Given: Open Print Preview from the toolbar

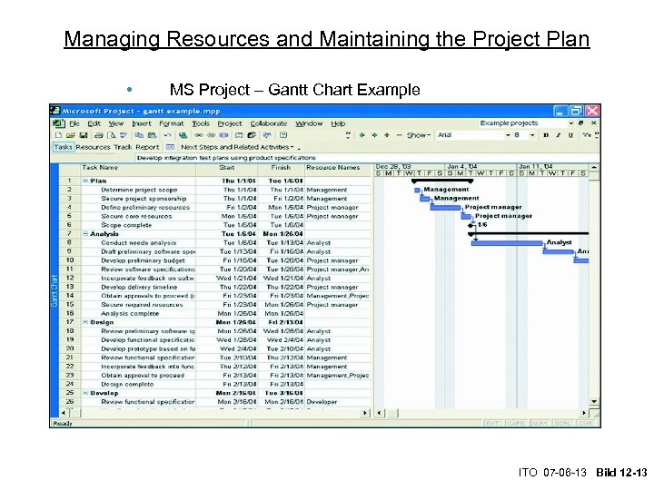Looking at the screenshot, I should click(x=111, y=135).
